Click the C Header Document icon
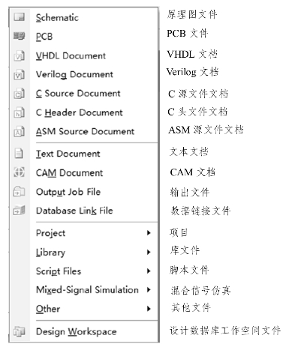 point(20,112)
